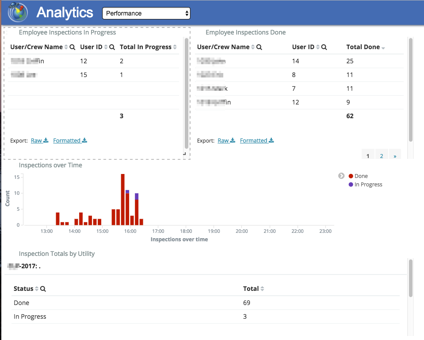Sort In Progress table by User ID

click(106, 47)
